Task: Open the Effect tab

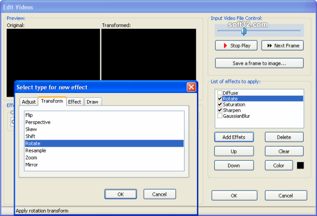Action: [75, 102]
